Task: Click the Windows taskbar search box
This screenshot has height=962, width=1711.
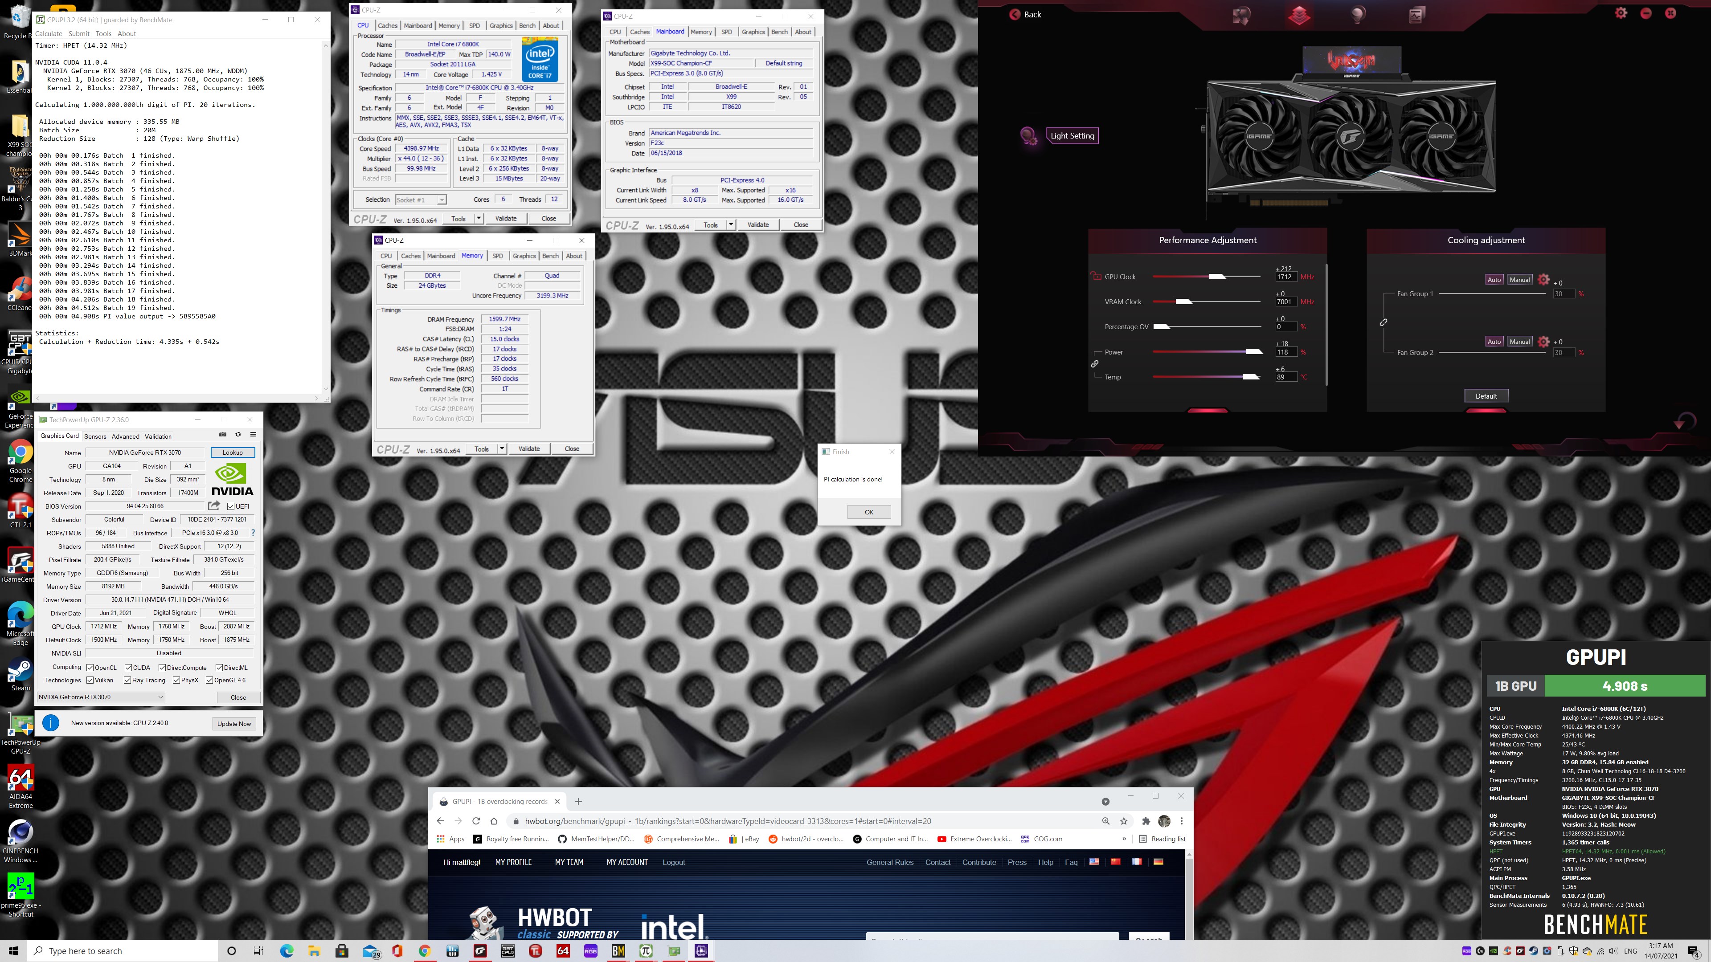Action: pos(123,951)
